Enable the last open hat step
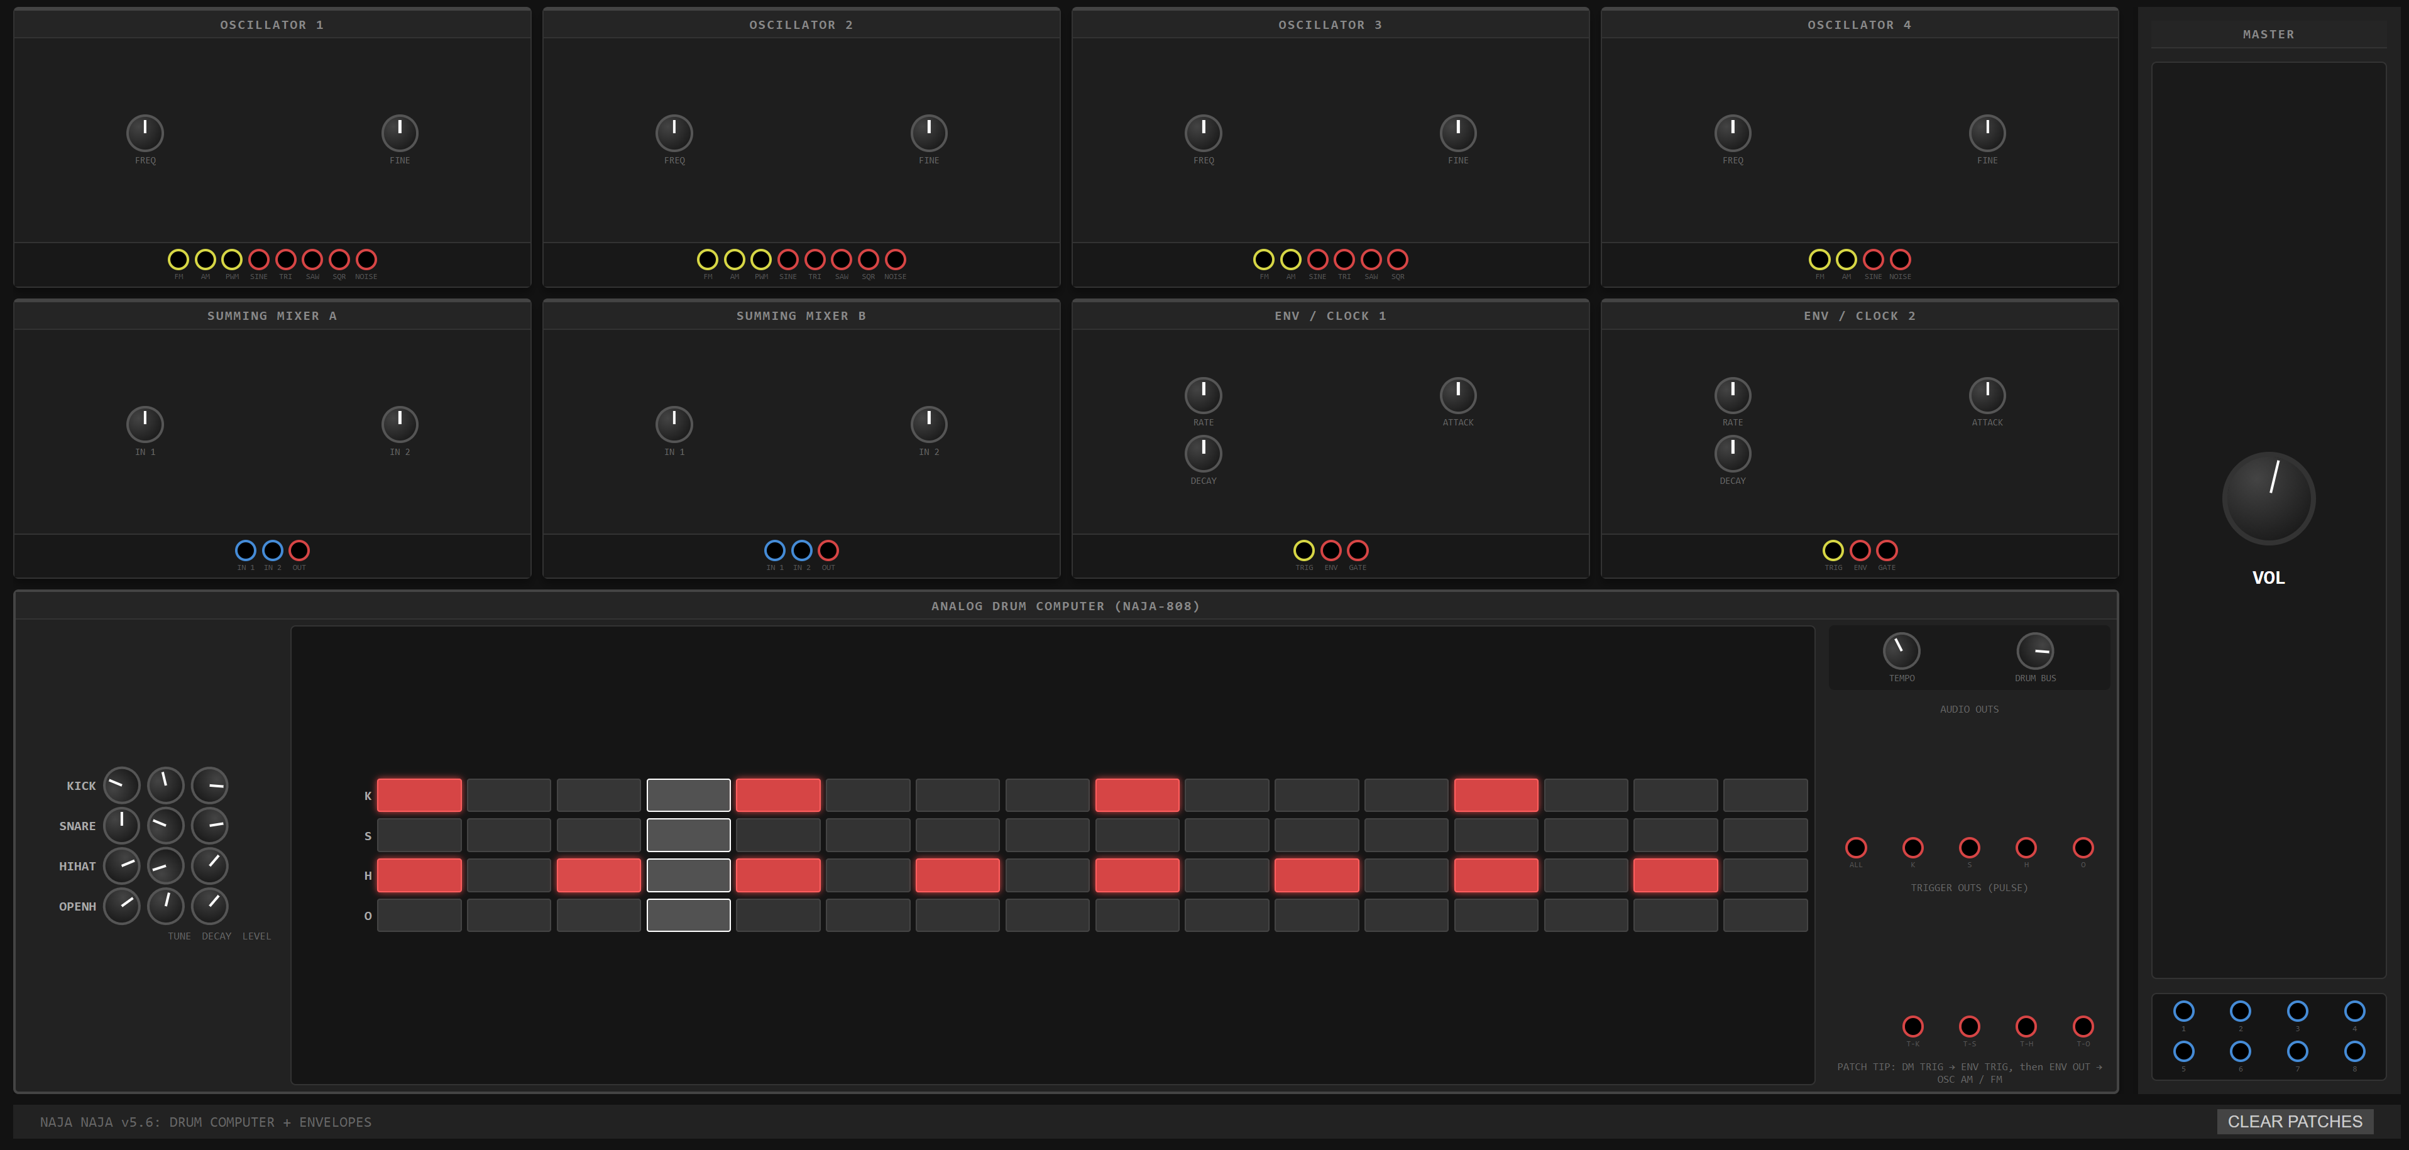 (x=1765, y=916)
